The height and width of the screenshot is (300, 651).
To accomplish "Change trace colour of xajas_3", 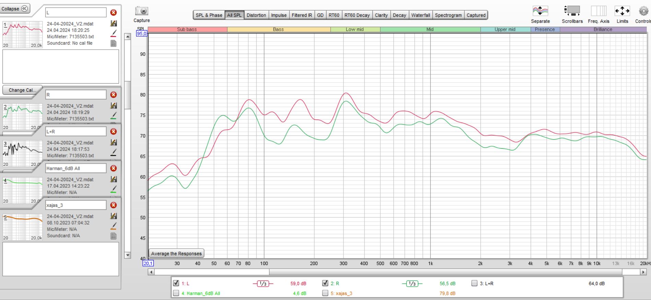I will pos(114,226).
